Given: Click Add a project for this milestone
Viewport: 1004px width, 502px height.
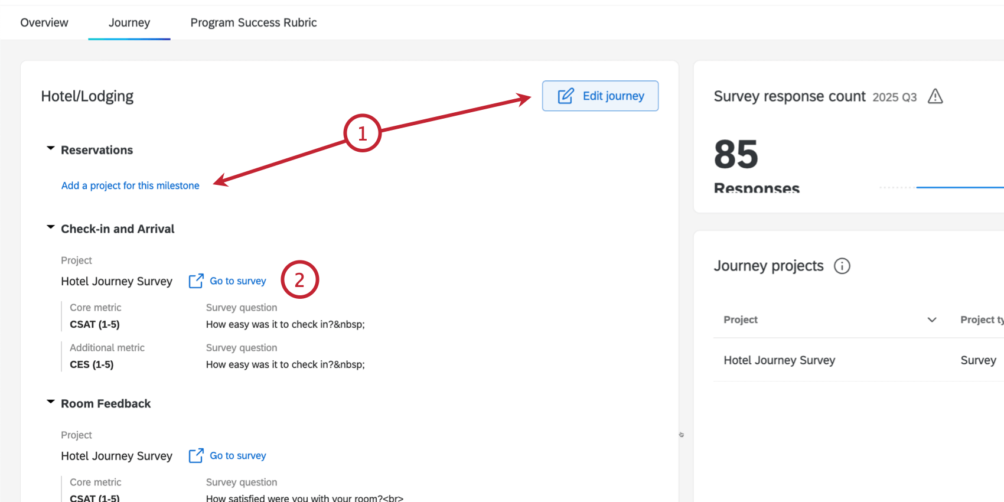Looking at the screenshot, I should click(x=131, y=185).
